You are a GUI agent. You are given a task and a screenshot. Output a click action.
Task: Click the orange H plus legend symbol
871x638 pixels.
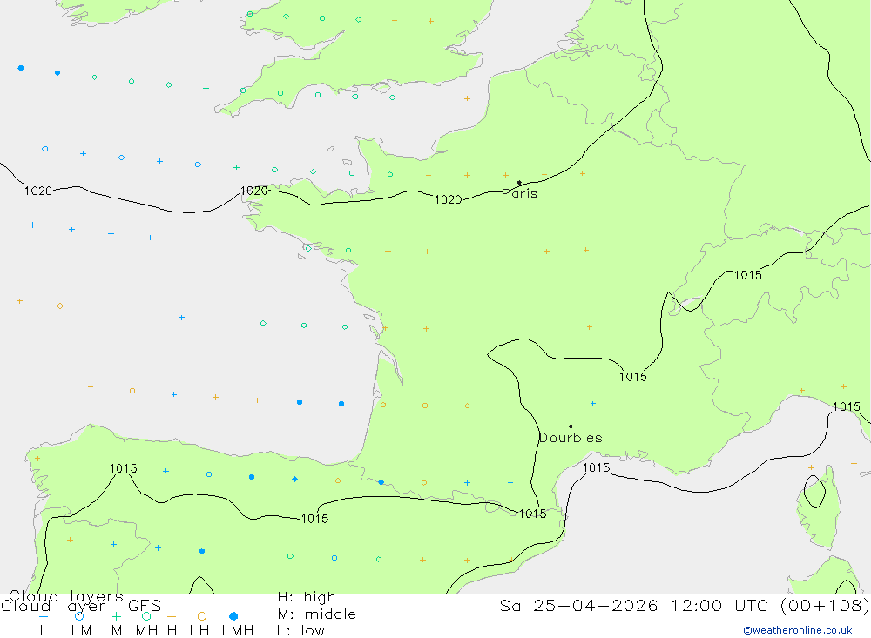click(x=172, y=616)
